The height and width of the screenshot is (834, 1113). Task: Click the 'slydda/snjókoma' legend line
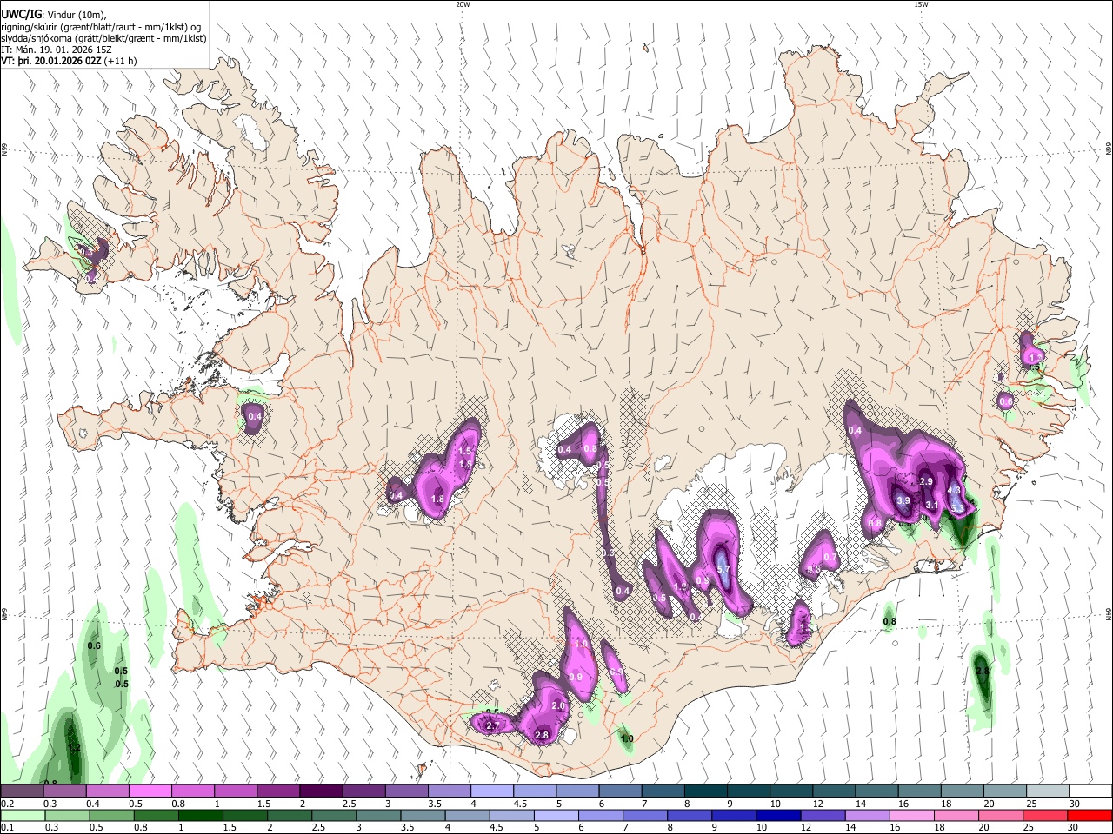coord(103,38)
